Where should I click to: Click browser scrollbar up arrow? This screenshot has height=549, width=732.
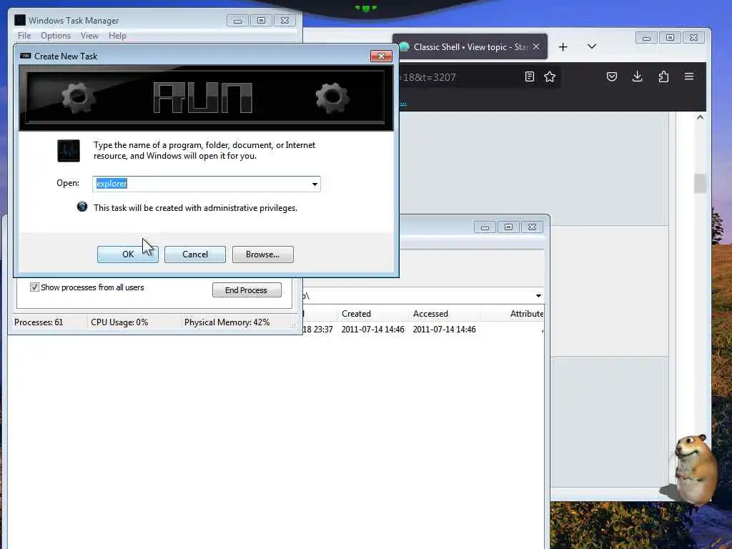point(700,118)
